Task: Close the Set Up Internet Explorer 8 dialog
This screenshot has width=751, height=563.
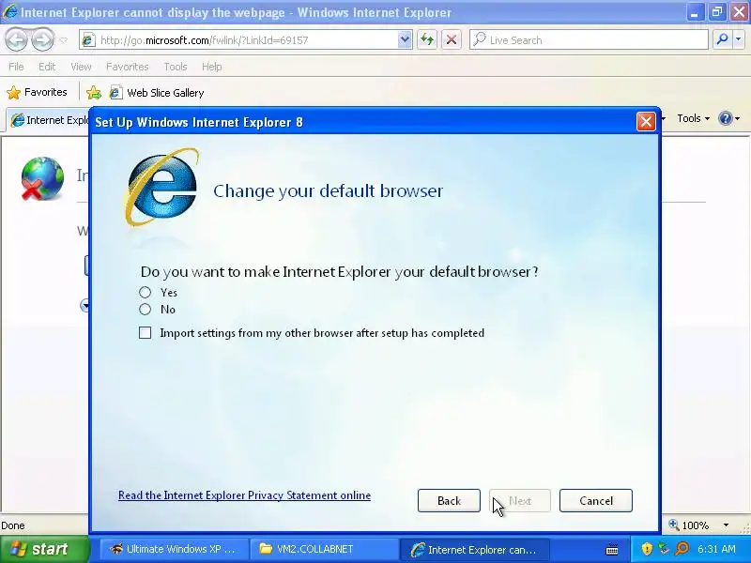Action: tap(646, 122)
